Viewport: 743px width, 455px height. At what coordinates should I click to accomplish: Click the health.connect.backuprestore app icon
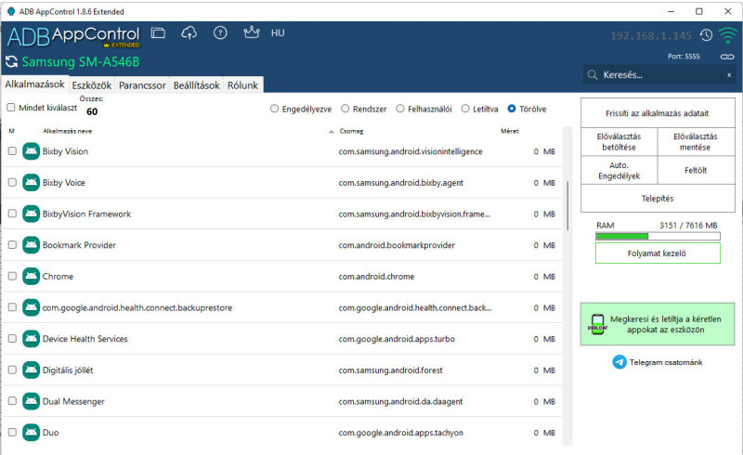pyautogui.click(x=32, y=307)
